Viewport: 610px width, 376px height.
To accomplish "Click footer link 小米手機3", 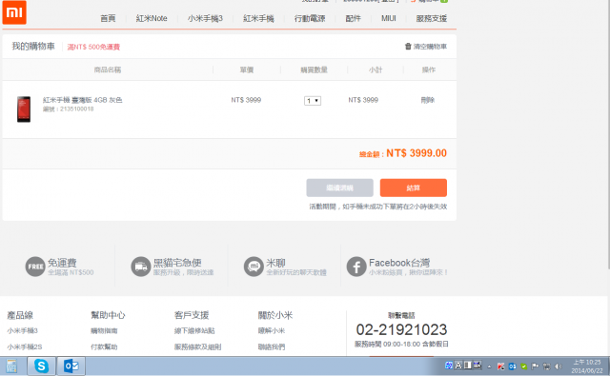I will click(x=22, y=330).
